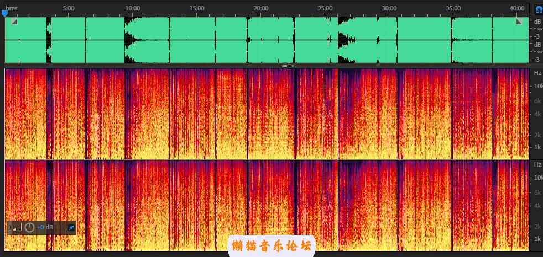Click the 1k mark on lower frequency scale
This screenshot has height=257, width=543.
(x=536, y=239)
